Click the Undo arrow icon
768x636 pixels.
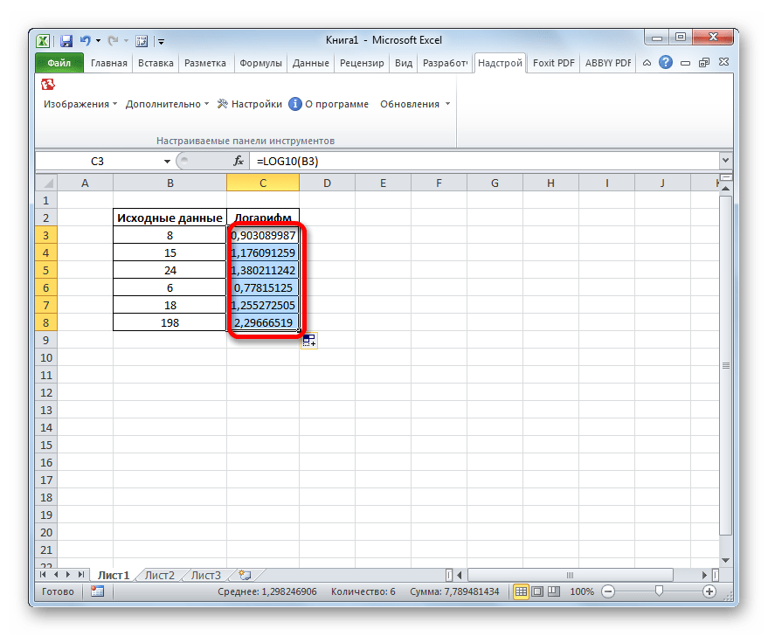point(85,40)
